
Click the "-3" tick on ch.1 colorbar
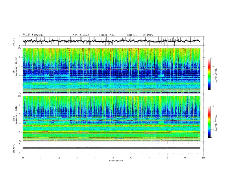point(213,58)
